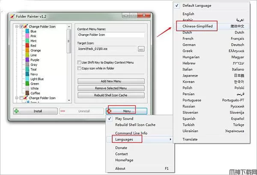Pick the Green color icon
257x175 pixels.
[x=27, y=84]
